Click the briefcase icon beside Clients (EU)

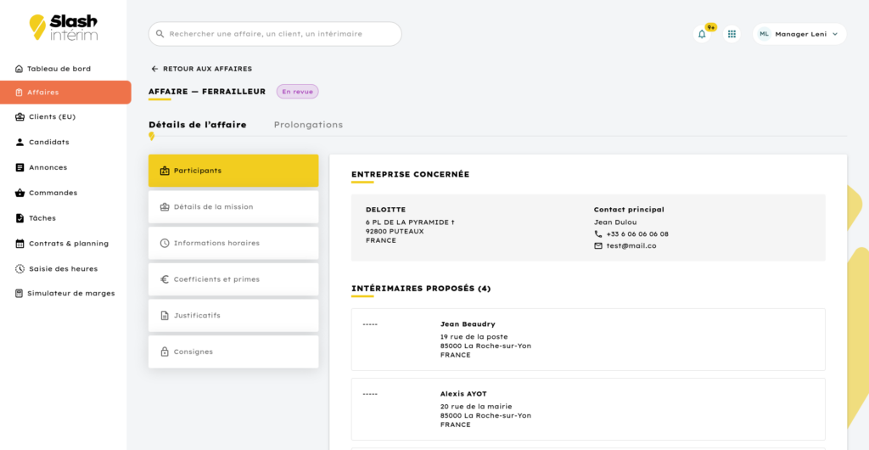tap(20, 117)
